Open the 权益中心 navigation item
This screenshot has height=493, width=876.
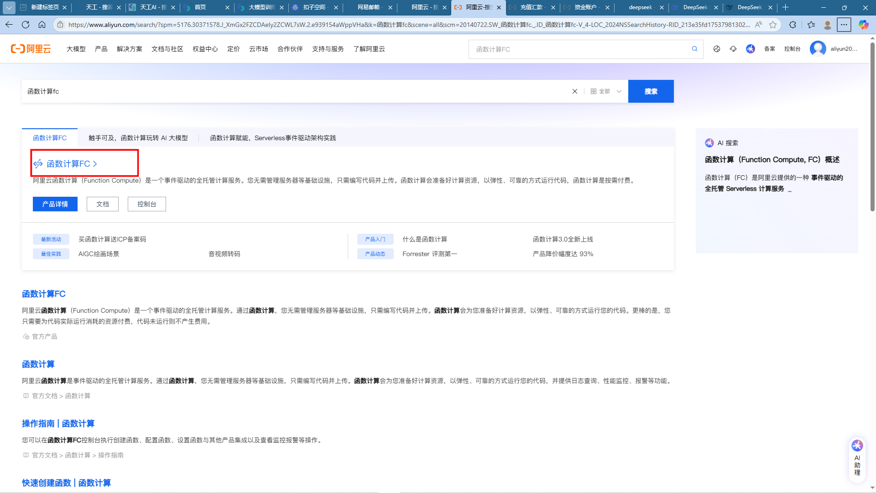(x=205, y=49)
